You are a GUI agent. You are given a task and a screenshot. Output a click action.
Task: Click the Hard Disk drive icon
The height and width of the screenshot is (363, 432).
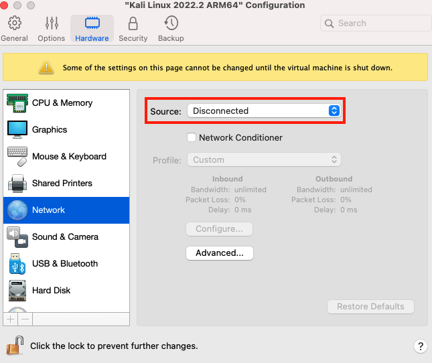click(x=17, y=291)
